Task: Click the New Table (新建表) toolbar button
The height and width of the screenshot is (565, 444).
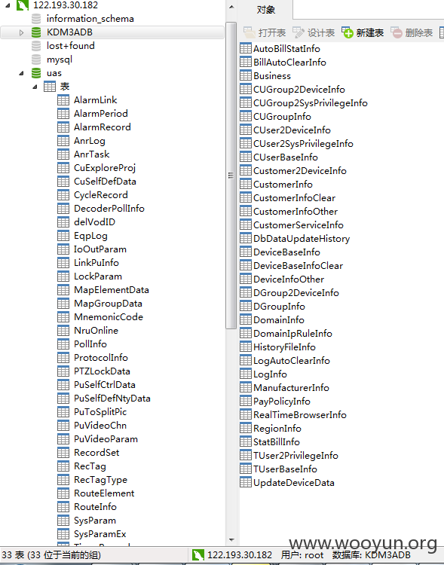Action: tap(363, 33)
